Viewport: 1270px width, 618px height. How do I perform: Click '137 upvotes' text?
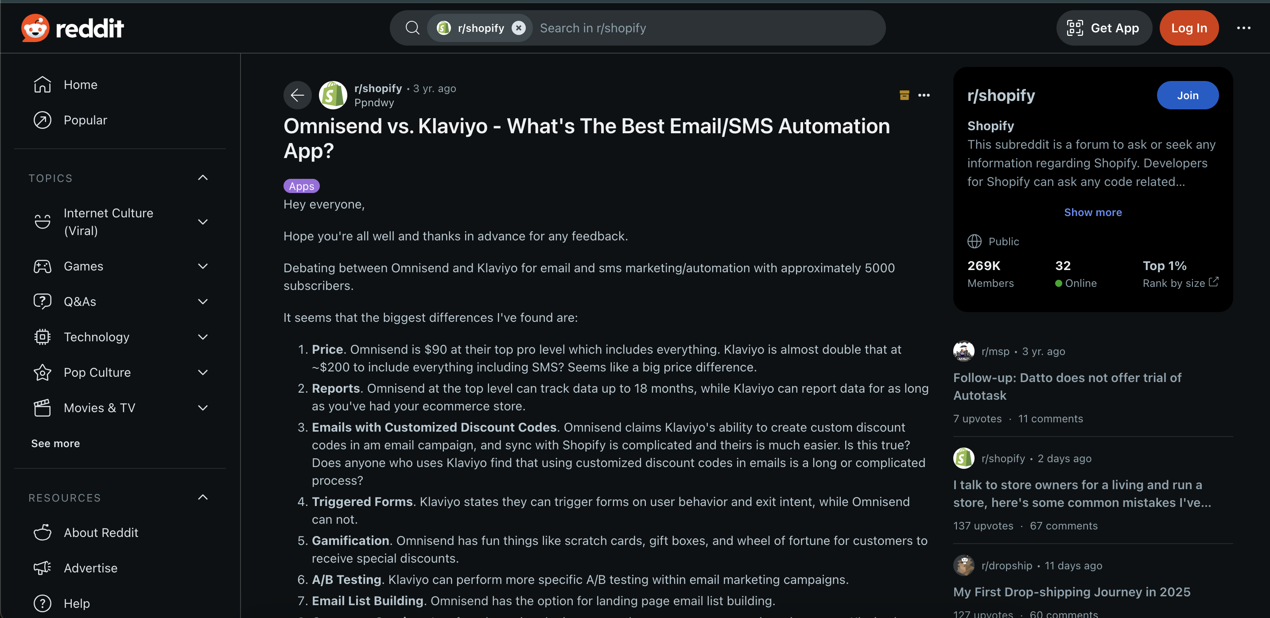click(x=983, y=526)
